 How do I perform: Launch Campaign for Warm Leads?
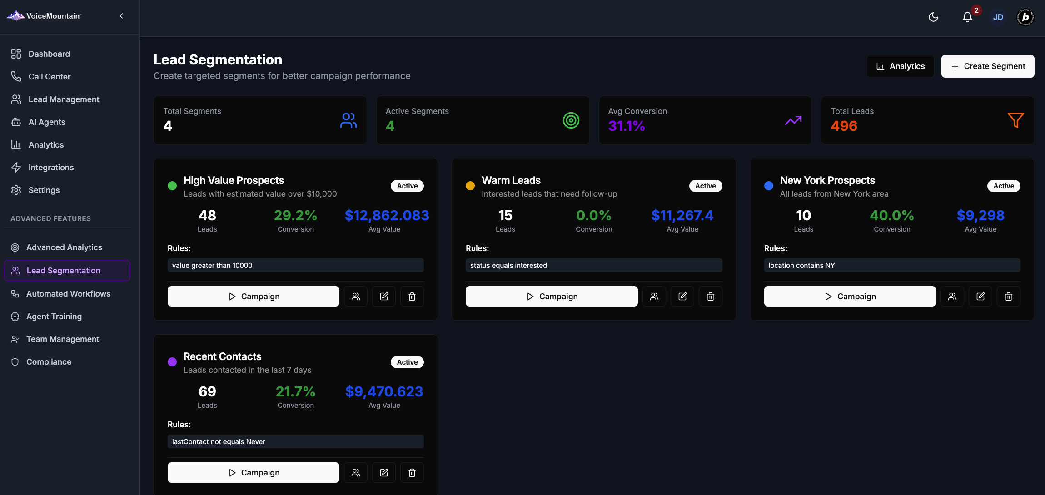pyautogui.click(x=551, y=297)
